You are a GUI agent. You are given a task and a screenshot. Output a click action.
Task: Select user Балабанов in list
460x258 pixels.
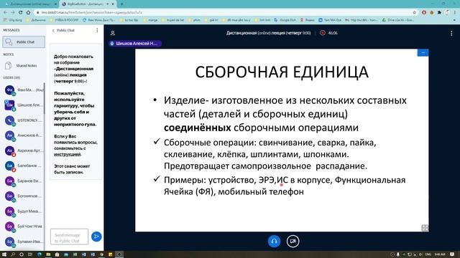point(24,166)
